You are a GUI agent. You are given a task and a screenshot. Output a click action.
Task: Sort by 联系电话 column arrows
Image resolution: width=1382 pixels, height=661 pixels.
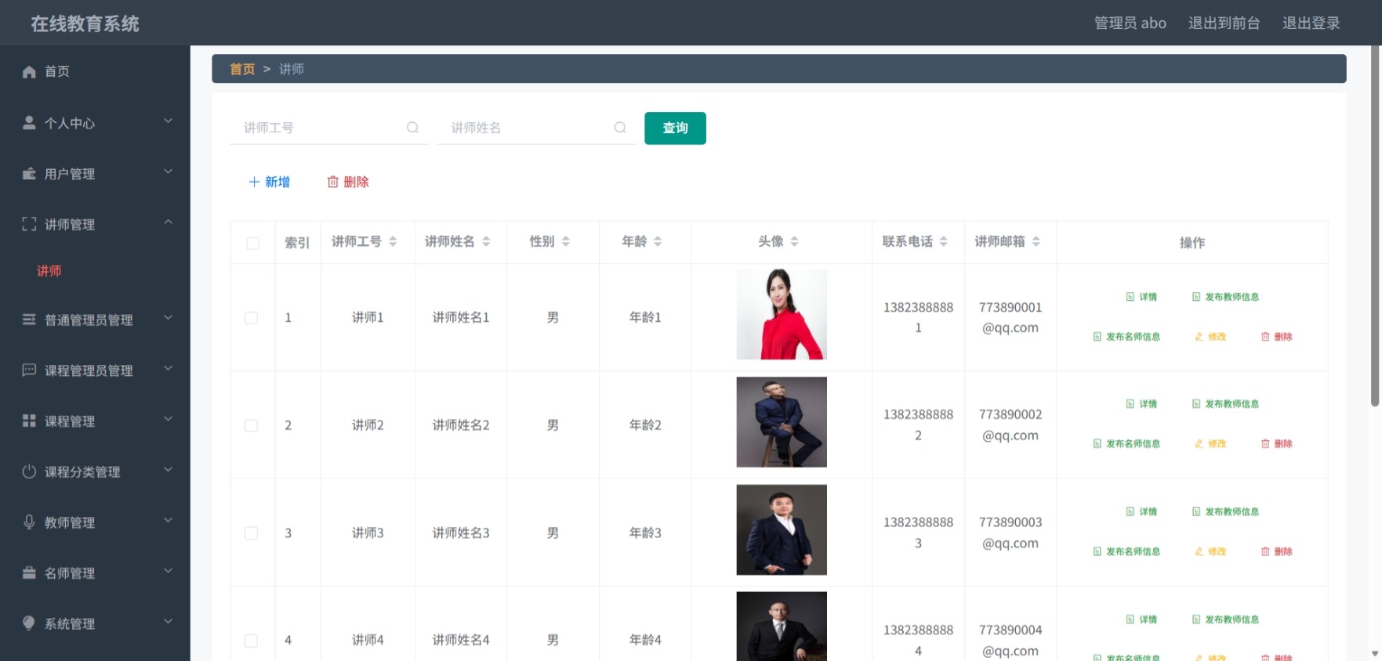943,241
